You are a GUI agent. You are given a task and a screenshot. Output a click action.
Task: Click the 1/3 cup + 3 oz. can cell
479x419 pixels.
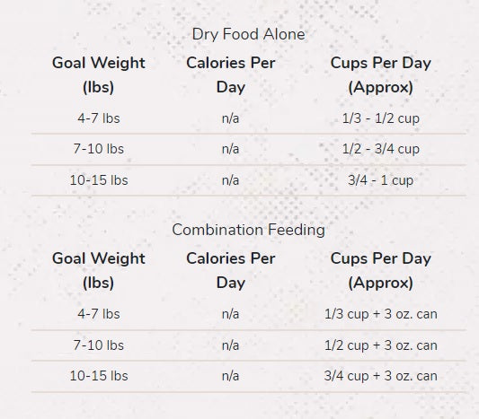click(x=381, y=314)
